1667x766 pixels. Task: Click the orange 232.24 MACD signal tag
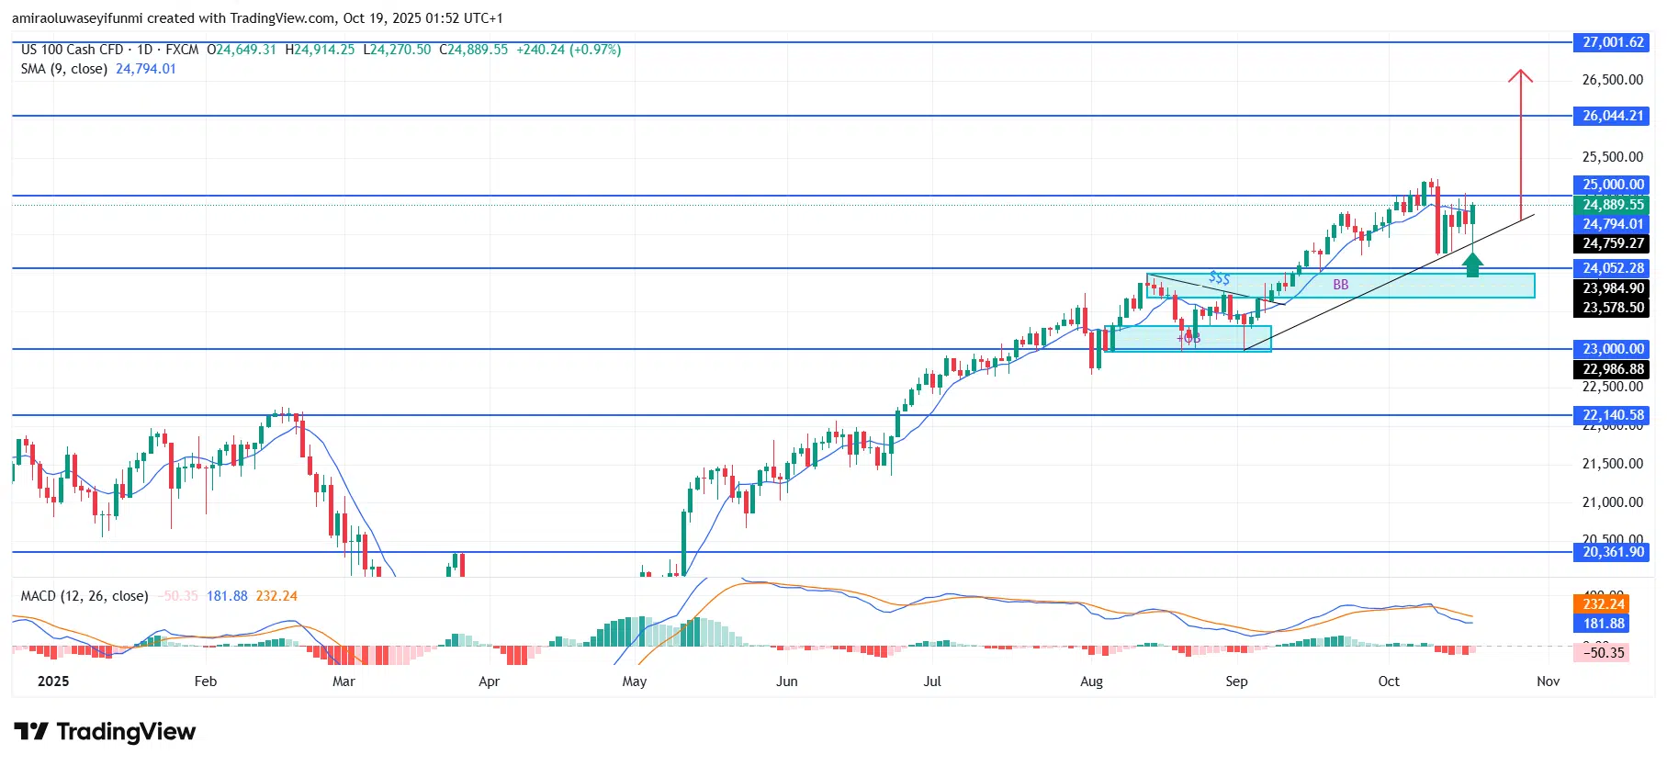1604,603
